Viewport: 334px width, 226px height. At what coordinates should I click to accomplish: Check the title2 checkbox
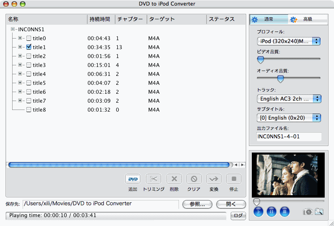(x=29, y=56)
